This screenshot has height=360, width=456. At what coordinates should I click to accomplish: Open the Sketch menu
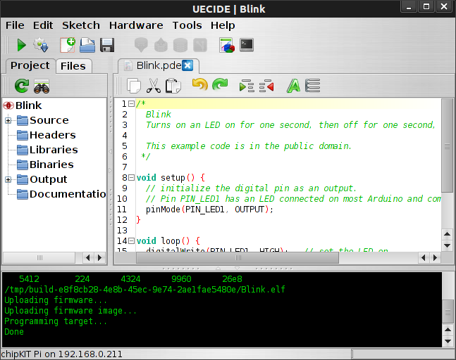[x=81, y=25]
